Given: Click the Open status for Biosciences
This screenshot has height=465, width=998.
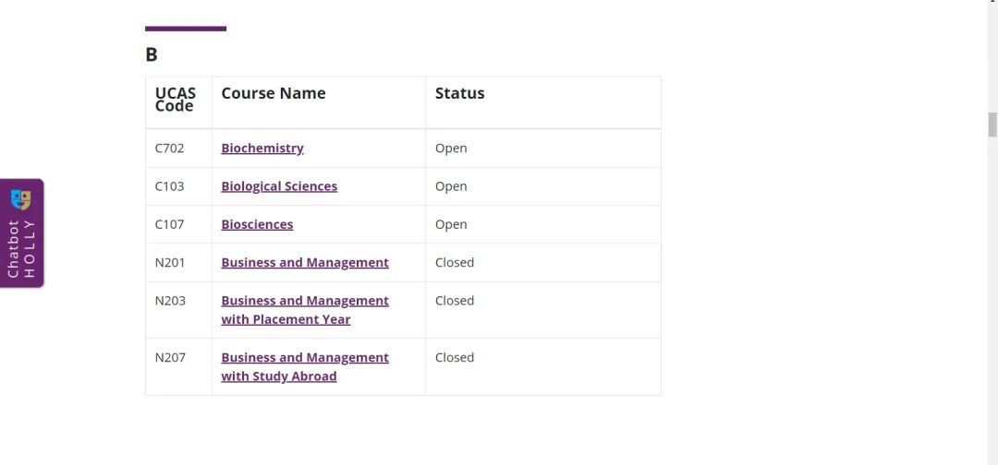Looking at the screenshot, I should coord(451,224).
